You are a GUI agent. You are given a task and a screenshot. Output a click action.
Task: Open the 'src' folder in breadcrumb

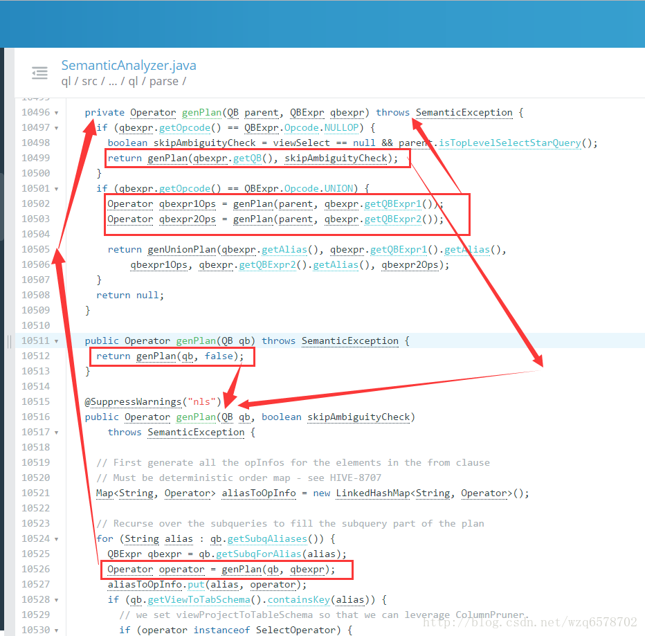90,82
